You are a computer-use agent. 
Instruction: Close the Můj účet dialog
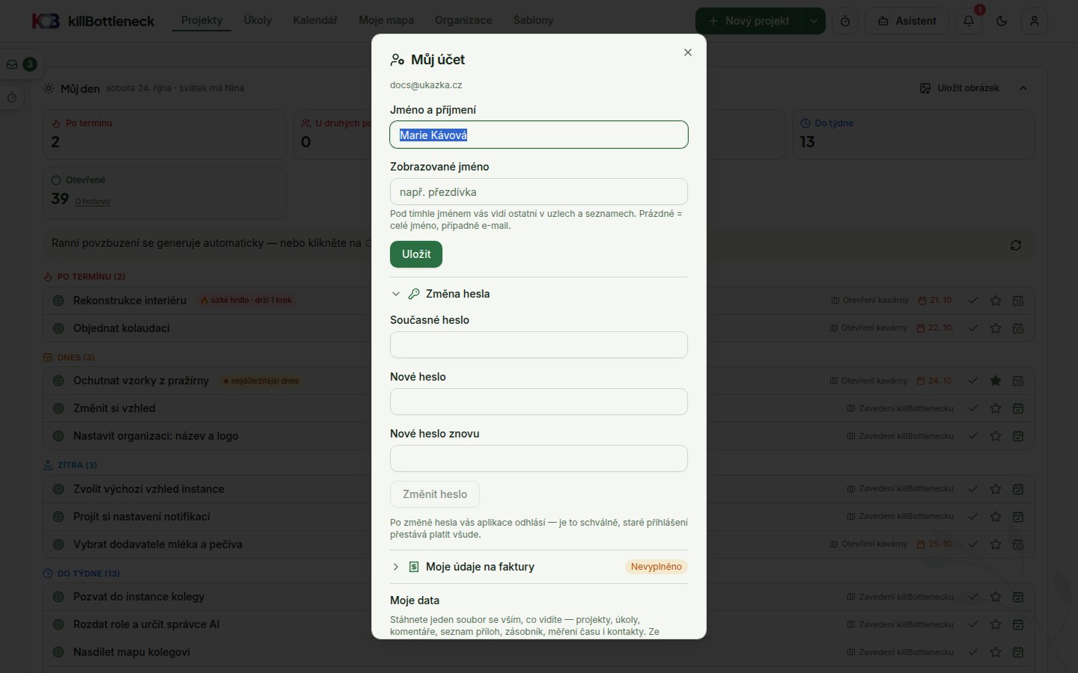(687, 52)
